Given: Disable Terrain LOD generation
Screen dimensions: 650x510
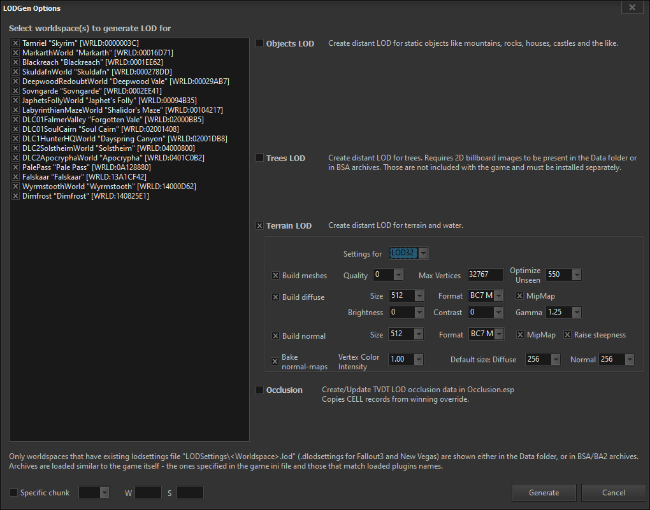Looking at the screenshot, I should pyautogui.click(x=259, y=225).
